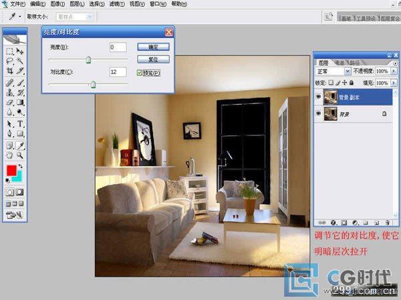The height and width of the screenshot is (300, 401).
Task: Select the Dodge tool
Action: pos(20,112)
